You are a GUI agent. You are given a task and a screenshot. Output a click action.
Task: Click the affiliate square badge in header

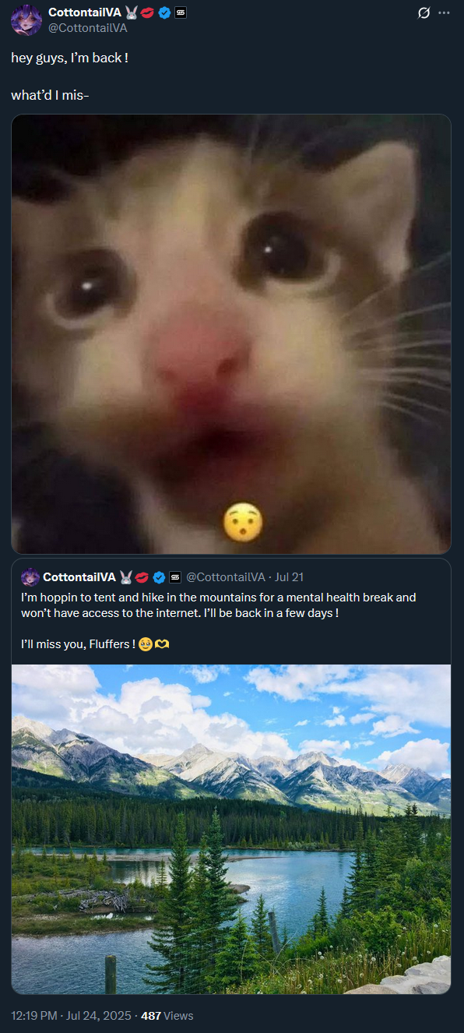tap(181, 12)
